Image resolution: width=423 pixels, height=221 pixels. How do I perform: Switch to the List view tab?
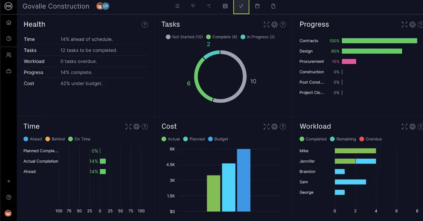point(177,6)
